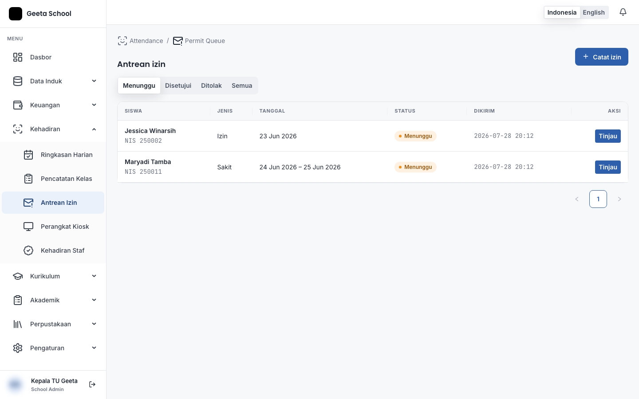The width and height of the screenshot is (639, 399).
Task: Expand the Kurikulum menu chevron
Action: (94, 276)
